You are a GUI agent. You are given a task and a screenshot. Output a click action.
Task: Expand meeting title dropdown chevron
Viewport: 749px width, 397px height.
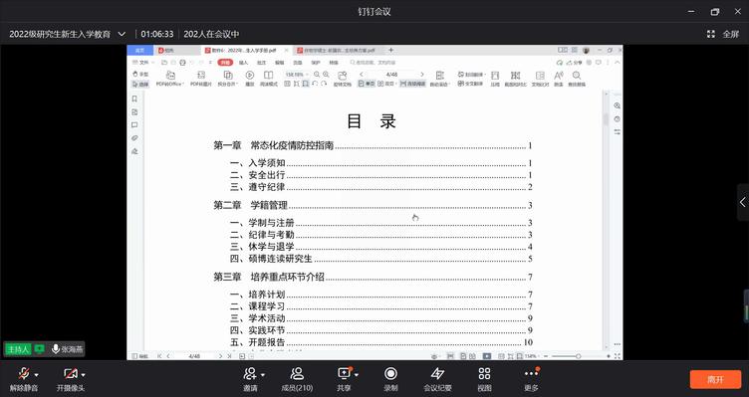pos(122,34)
